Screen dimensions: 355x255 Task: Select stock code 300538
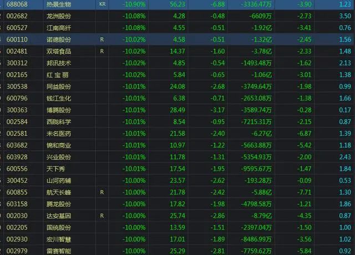[x=17, y=86]
